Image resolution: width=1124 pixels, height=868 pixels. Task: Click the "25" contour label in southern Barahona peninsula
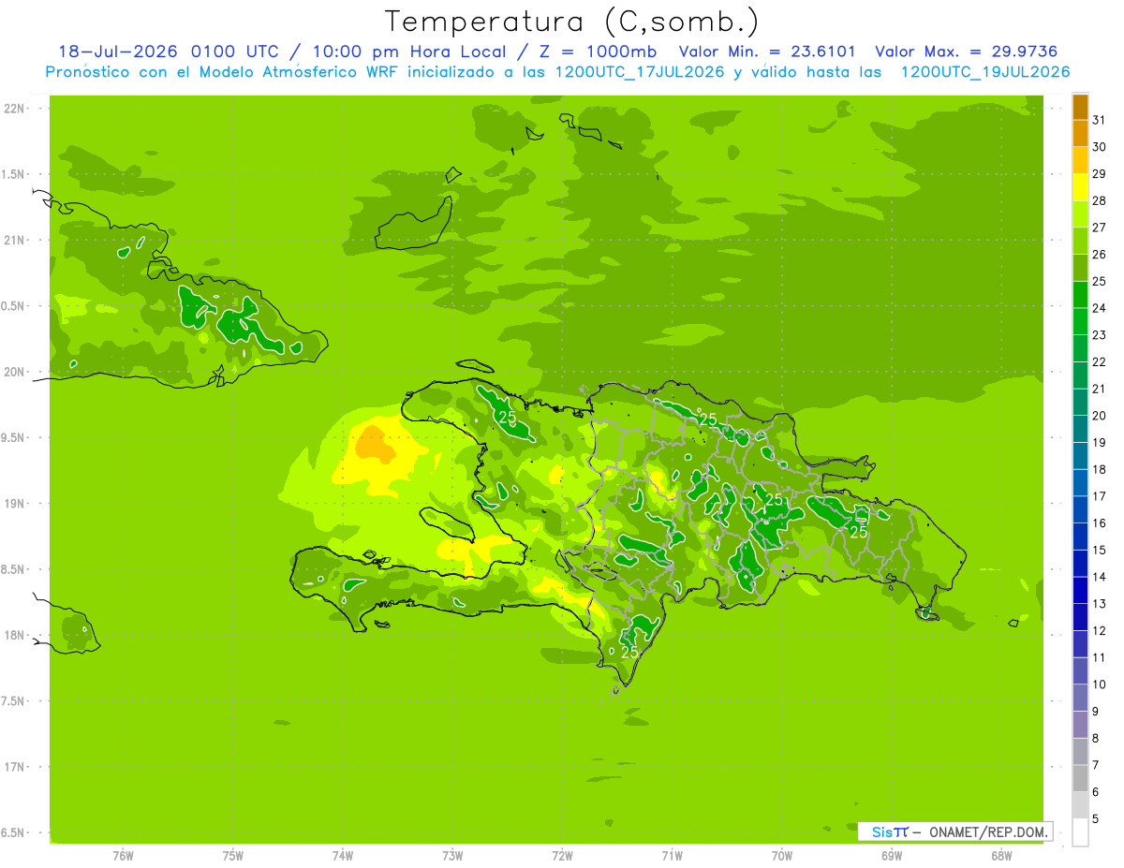(x=629, y=652)
